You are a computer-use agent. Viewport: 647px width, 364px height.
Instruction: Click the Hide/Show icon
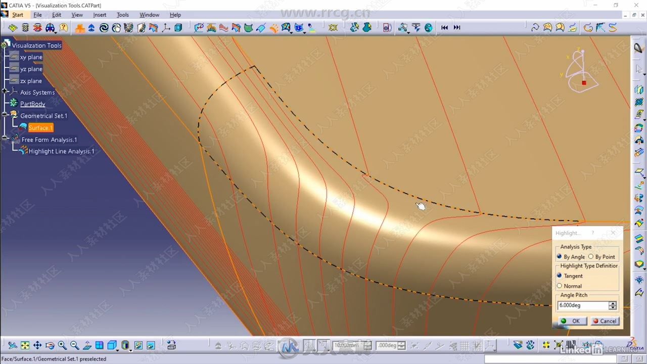pos(138,345)
